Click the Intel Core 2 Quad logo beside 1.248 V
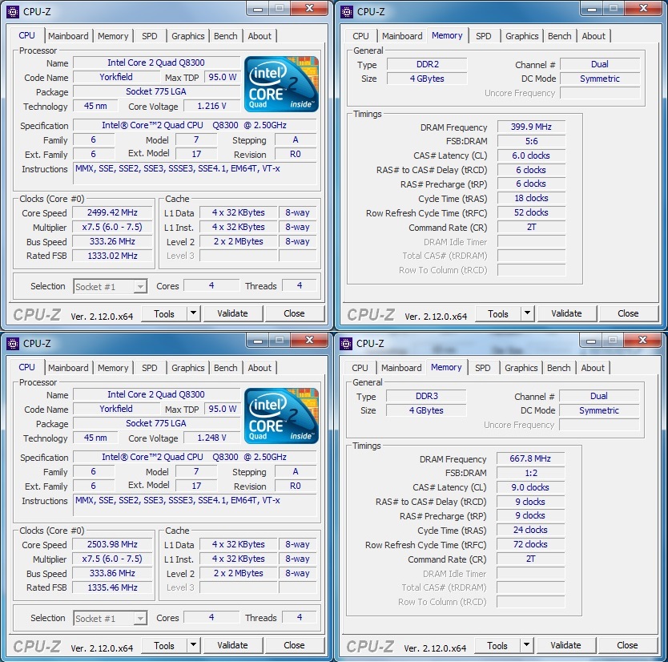The image size is (668, 662). [281, 415]
